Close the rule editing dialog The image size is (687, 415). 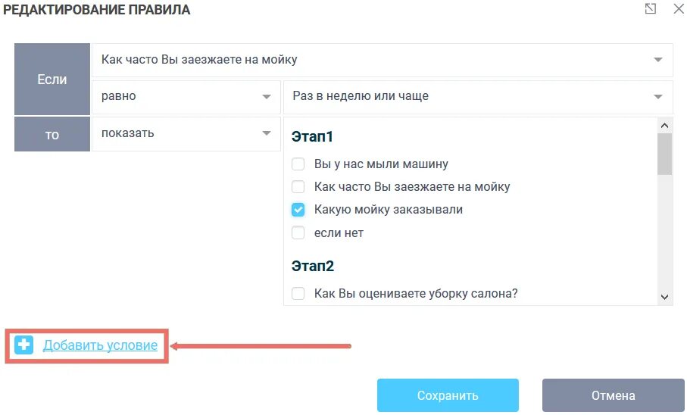click(x=679, y=9)
